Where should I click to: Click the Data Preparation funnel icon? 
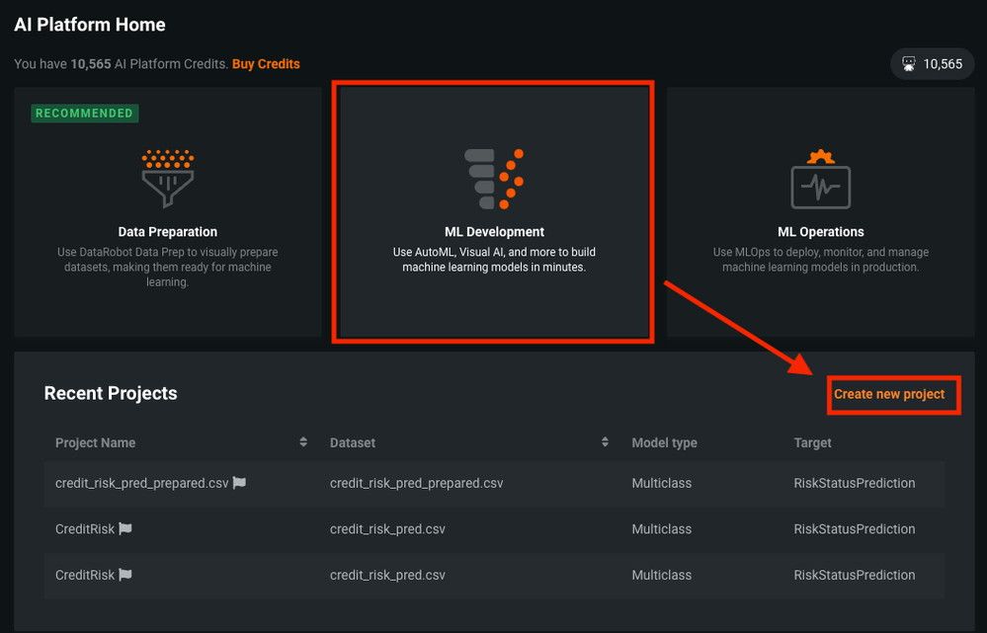tap(167, 180)
